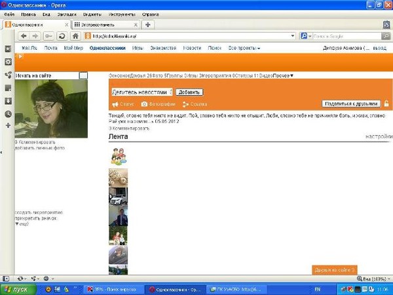Viewport: 393px width, 295px height.
Task: Open Bookmarks star panel in Opera sidebar
Action: tap(8, 49)
